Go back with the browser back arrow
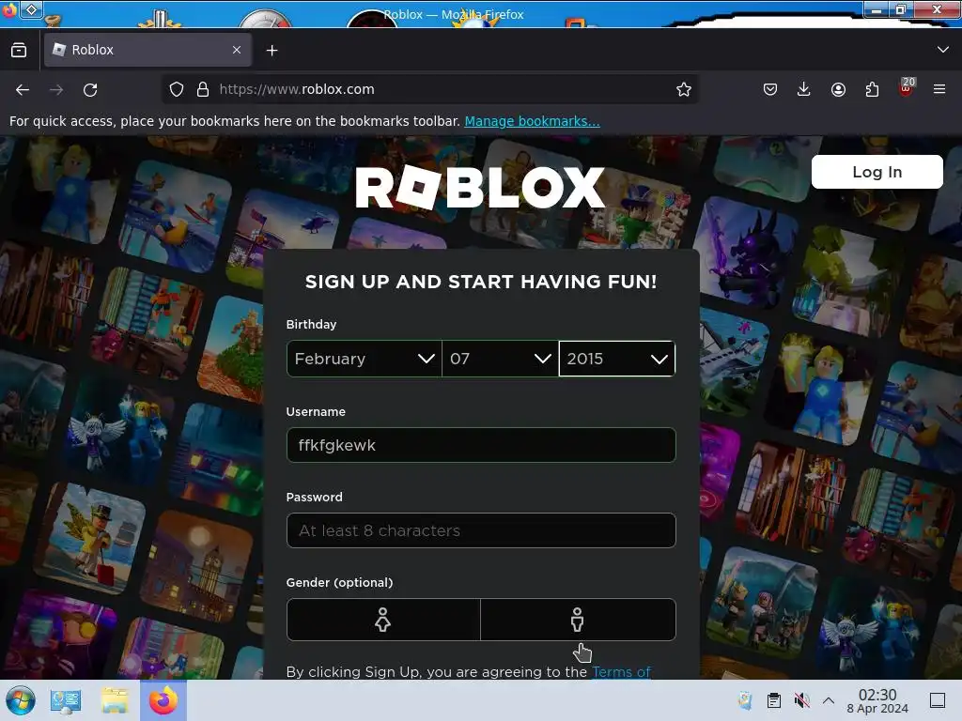 (23, 89)
